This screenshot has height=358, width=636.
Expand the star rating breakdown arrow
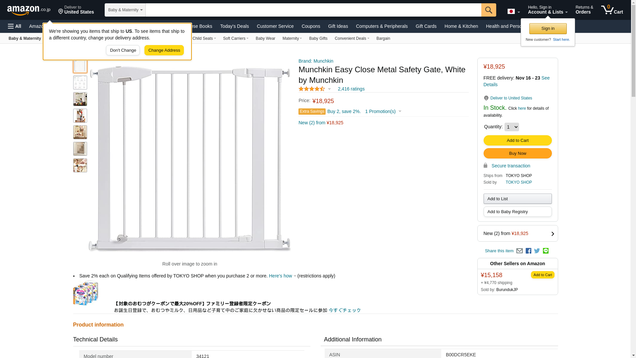tap(329, 89)
